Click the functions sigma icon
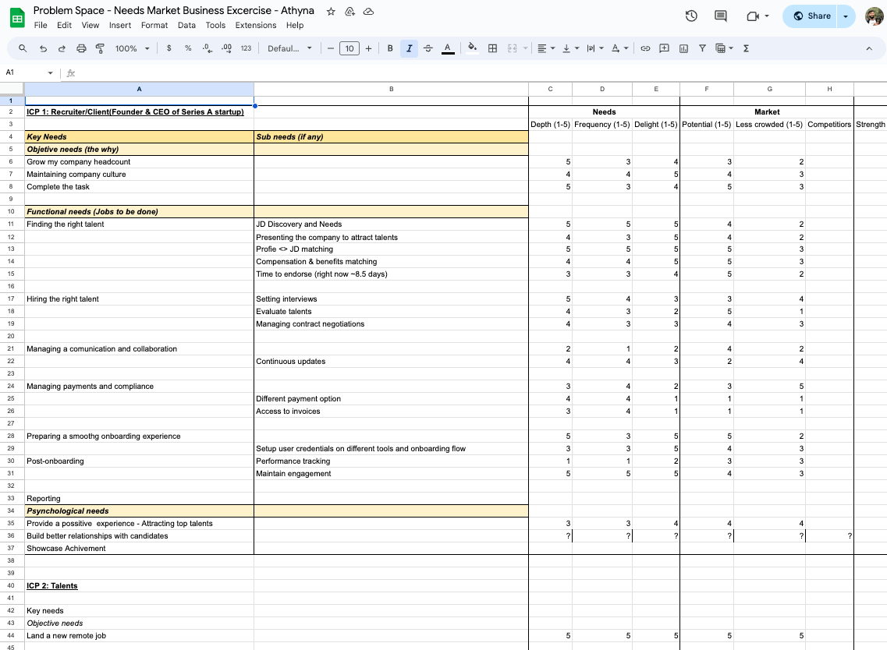887x650 pixels. pyautogui.click(x=746, y=48)
